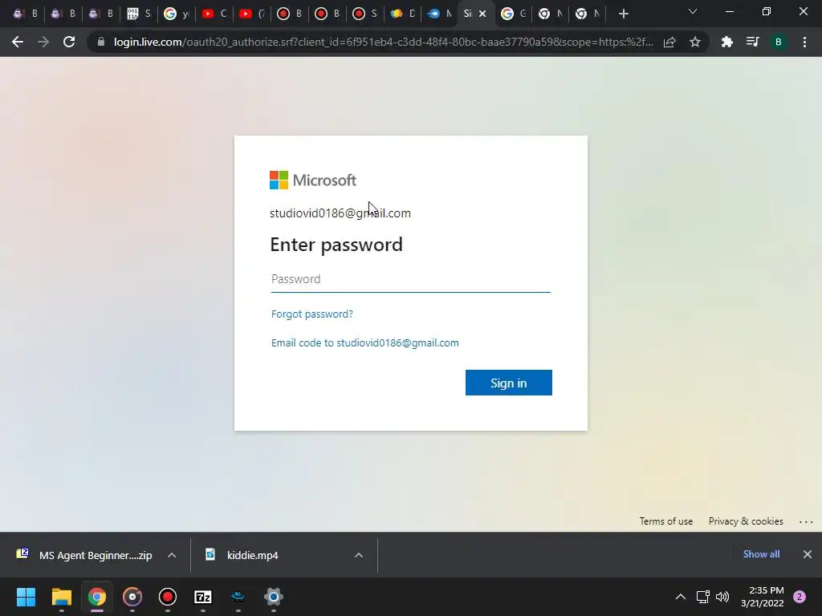Open File Explorer from the taskbar
The height and width of the screenshot is (616, 822).
click(x=61, y=597)
